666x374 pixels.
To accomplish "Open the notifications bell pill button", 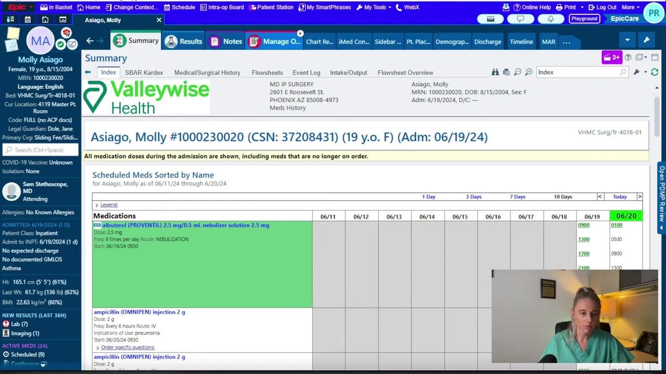I will coord(550,19).
